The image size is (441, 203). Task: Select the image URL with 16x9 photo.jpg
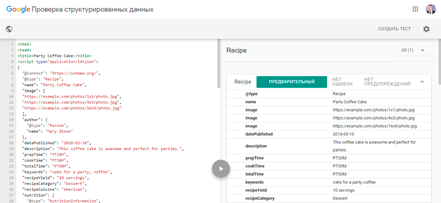pyautogui.click(x=375, y=126)
